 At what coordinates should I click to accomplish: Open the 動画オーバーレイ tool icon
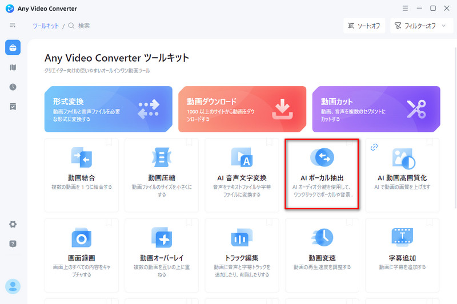point(162,237)
